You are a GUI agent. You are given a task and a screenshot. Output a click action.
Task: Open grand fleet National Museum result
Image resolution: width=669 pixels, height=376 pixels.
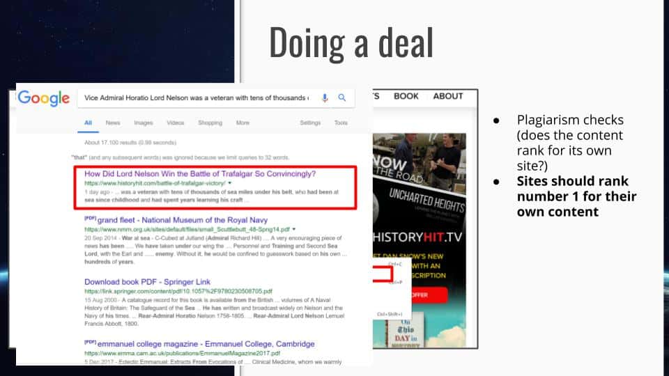pos(182,220)
